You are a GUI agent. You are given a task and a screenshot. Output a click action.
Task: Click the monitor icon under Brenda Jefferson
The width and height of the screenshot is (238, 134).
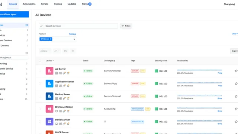tap(57, 111)
